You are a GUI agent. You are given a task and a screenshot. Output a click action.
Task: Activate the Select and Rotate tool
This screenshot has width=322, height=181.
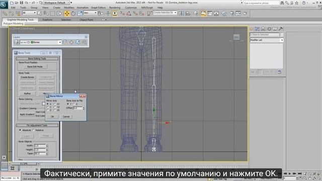pyautogui.click(x=73, y=14)
